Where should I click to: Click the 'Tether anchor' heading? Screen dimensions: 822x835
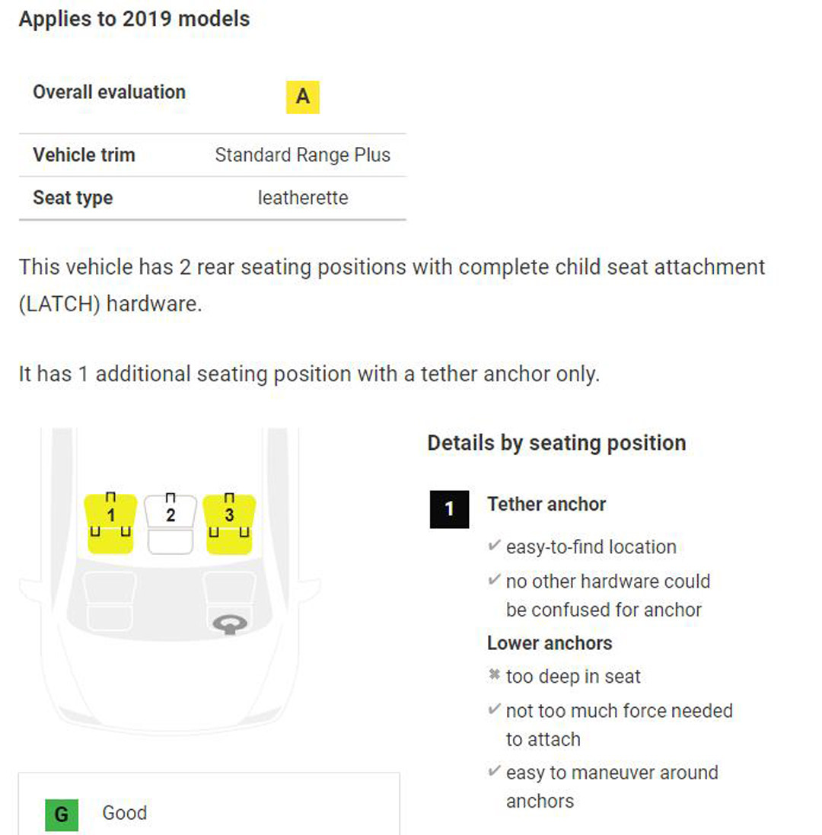pyautogui.click(x=546, y=504)
